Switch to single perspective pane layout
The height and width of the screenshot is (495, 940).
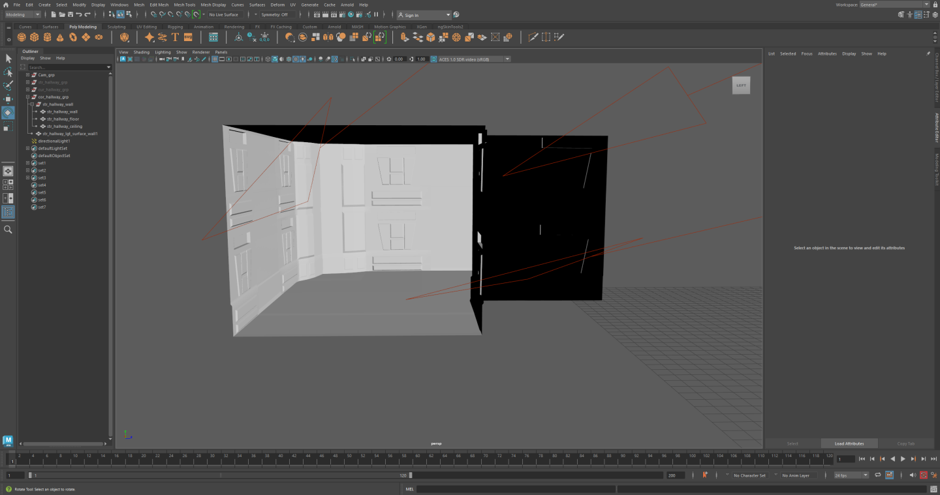pyautogui.click(x=8, y=171)
